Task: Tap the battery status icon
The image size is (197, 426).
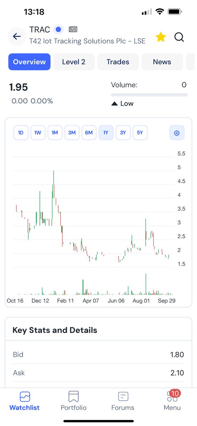Action: 175,12
